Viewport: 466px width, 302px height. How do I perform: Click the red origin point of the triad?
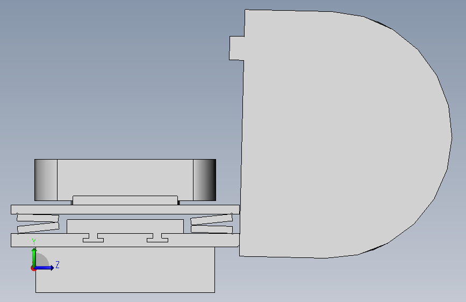33,268
